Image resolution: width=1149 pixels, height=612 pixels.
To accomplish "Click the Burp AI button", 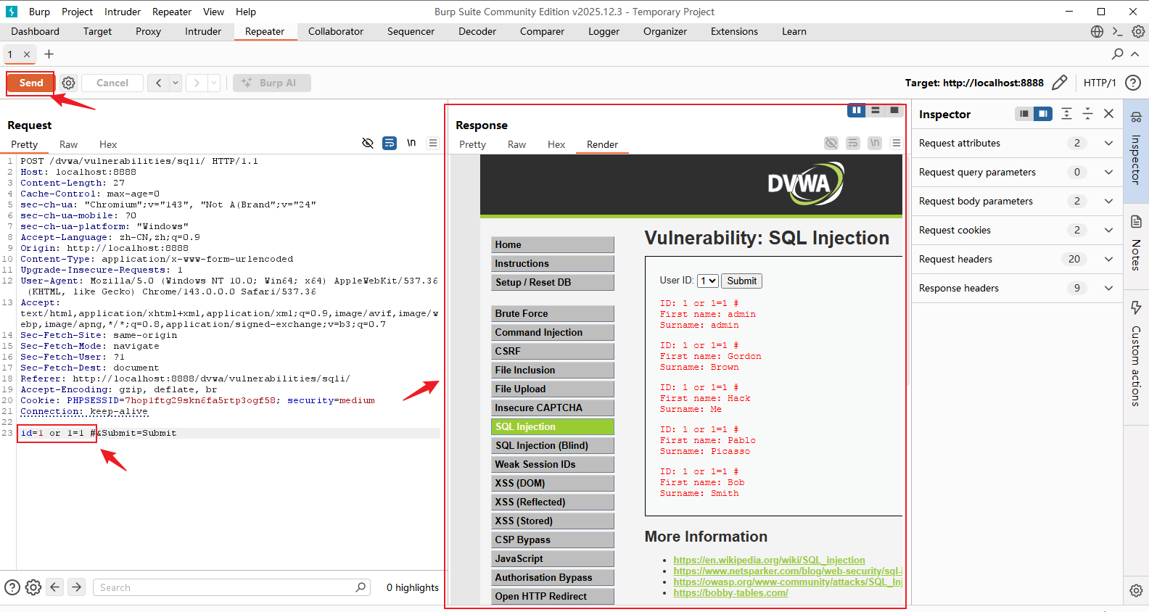I will click(272, 83).
